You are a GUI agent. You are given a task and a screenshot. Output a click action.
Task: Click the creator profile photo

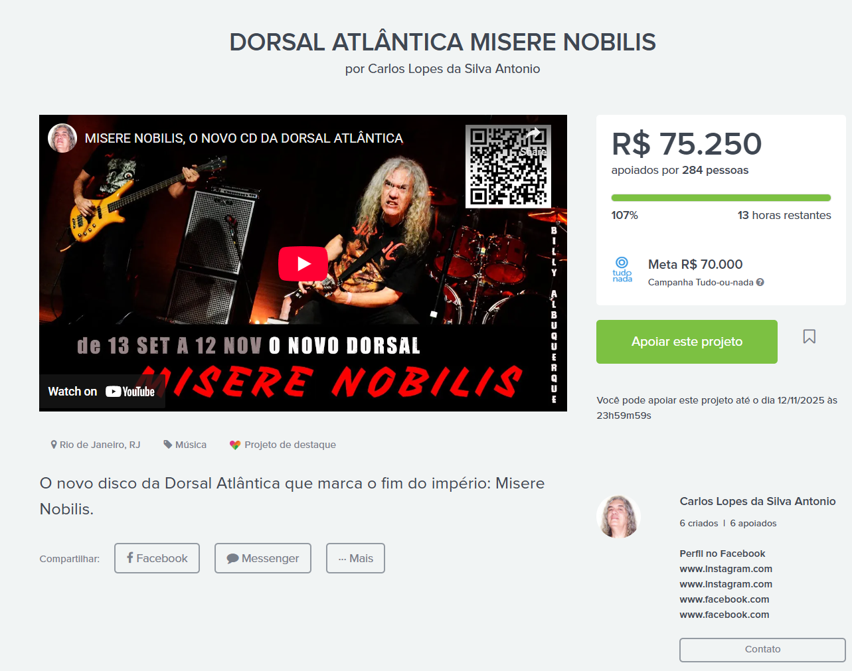tap(619, 516)
